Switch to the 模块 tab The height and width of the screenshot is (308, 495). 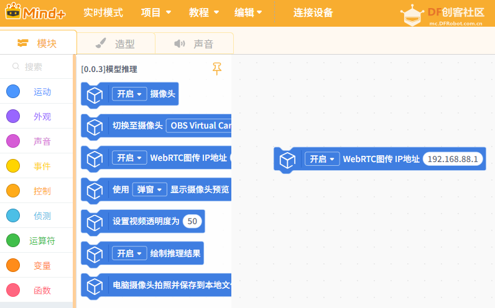[38, 43]
